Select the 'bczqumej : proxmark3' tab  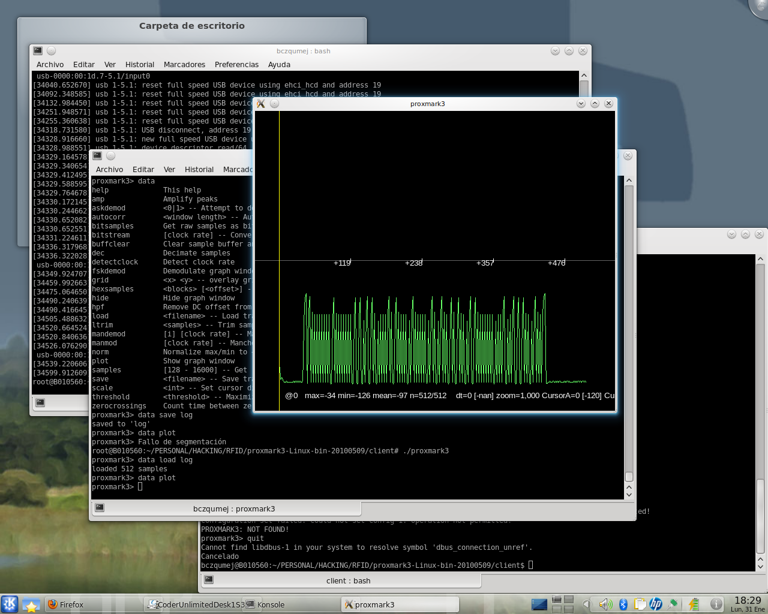[234, 508]
